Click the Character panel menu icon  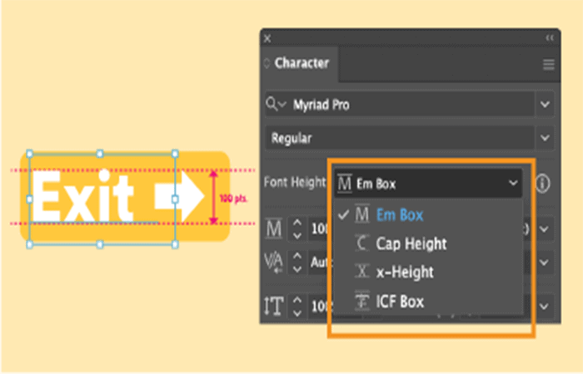[548, 64]
